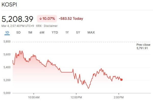Click the current price 5,208.39
The image size is (153, 102).
point(18,19)
